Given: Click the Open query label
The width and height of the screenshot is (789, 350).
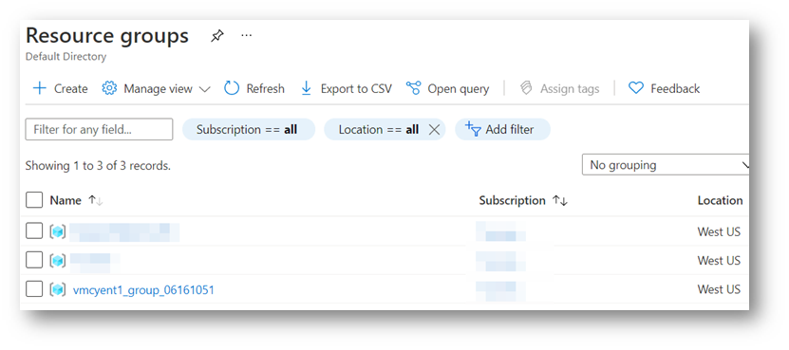Looking at the screenshot, I should click(458, 89).
